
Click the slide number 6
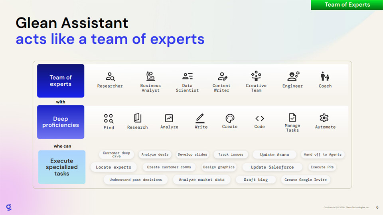[x=377, y=207]
